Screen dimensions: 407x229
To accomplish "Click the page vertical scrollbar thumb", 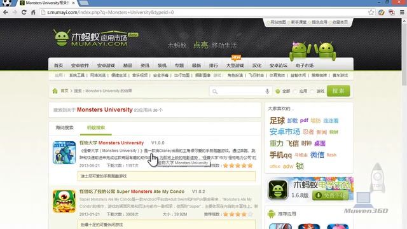I will tap(404, 55).
